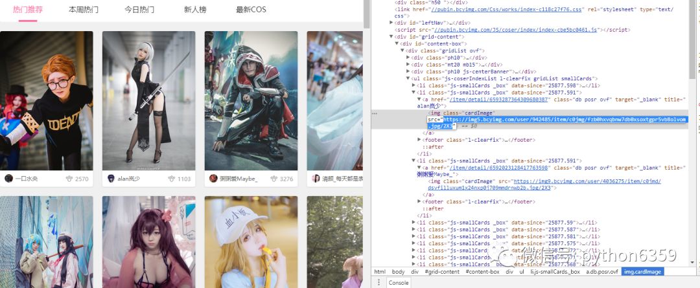The width and height of the screenshot is (700, 288).
Task: Select the #content-box breadcrumb
Action: (482, 272)
